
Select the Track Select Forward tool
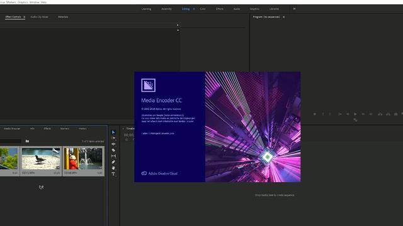[x=113, y=138]
